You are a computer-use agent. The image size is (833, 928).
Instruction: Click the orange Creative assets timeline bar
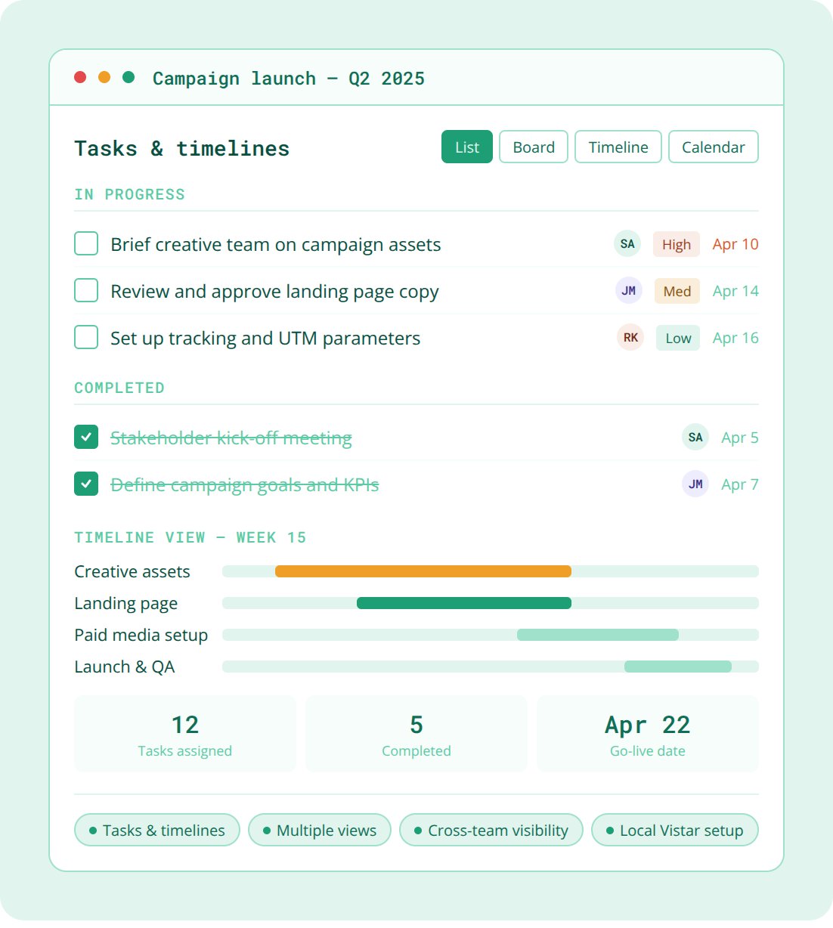423,571
